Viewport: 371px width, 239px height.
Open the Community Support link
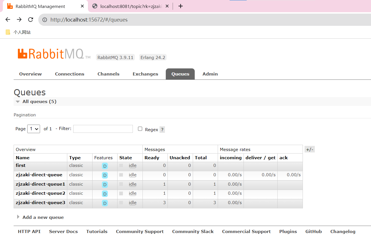pos(140,231)
